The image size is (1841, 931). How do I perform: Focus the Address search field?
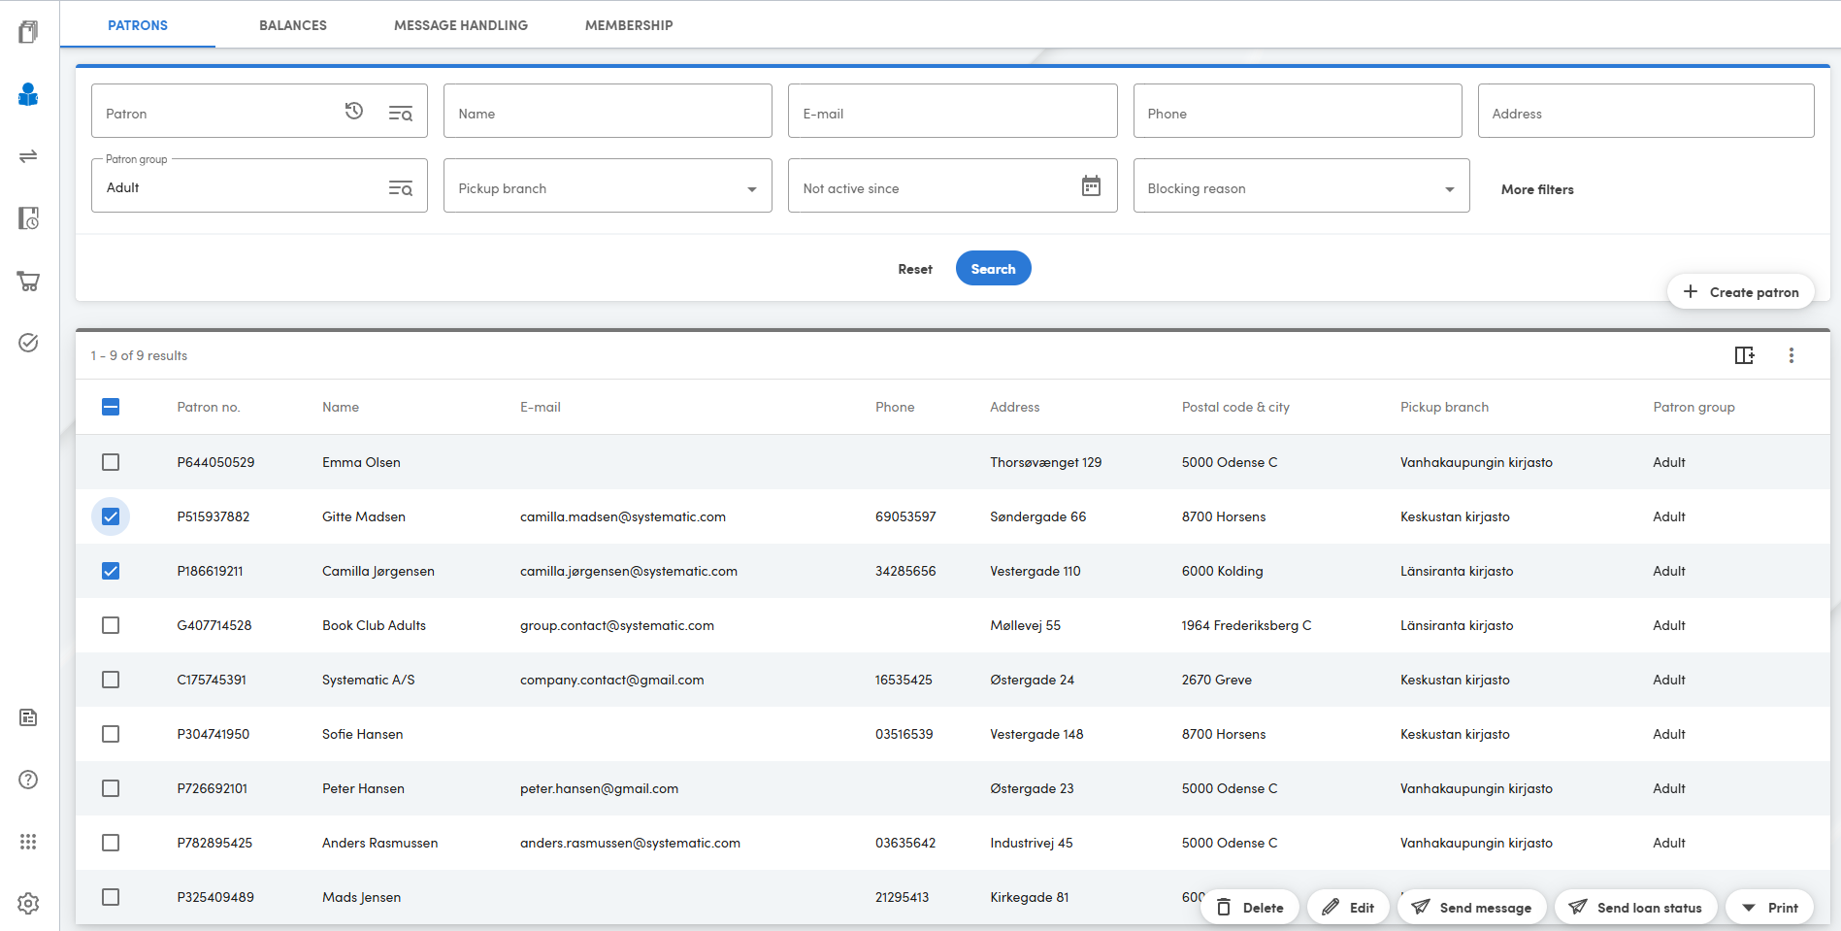point(1646,111)
